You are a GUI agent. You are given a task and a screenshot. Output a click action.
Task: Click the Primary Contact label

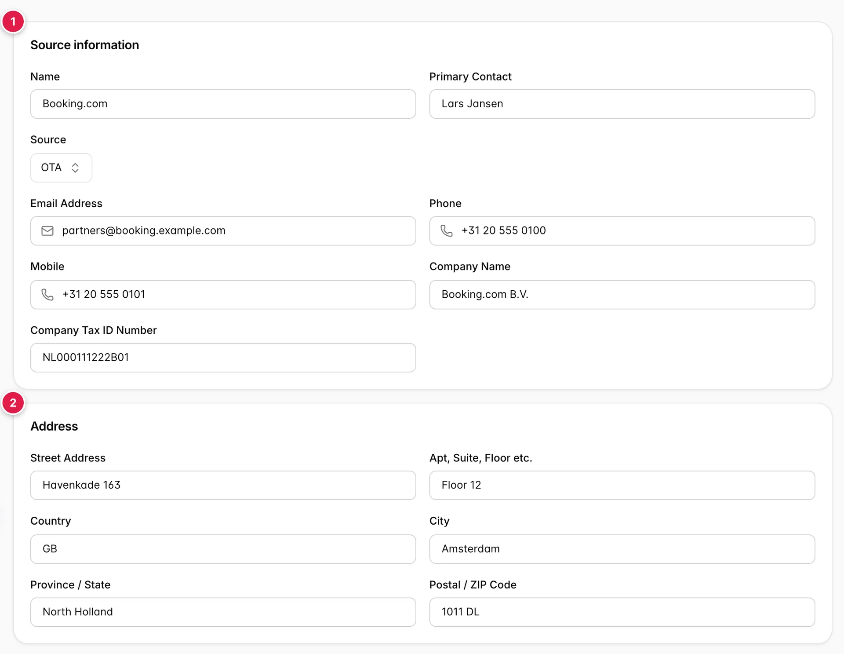[470, 77]
